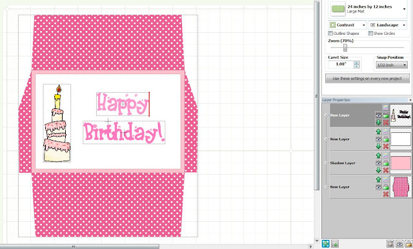Image resolution: width=413 pixels, height=249 pixels.
Task: Toggle visibility of polka-dot envelope layer
Action: pos(379,187)
